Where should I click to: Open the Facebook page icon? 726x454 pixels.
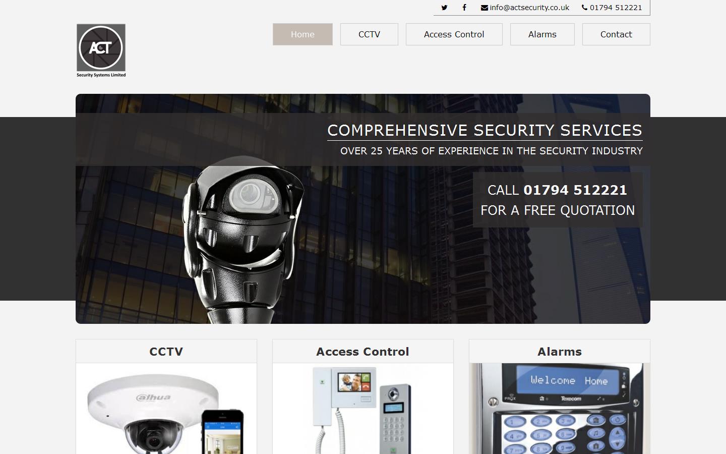(464, 8)
